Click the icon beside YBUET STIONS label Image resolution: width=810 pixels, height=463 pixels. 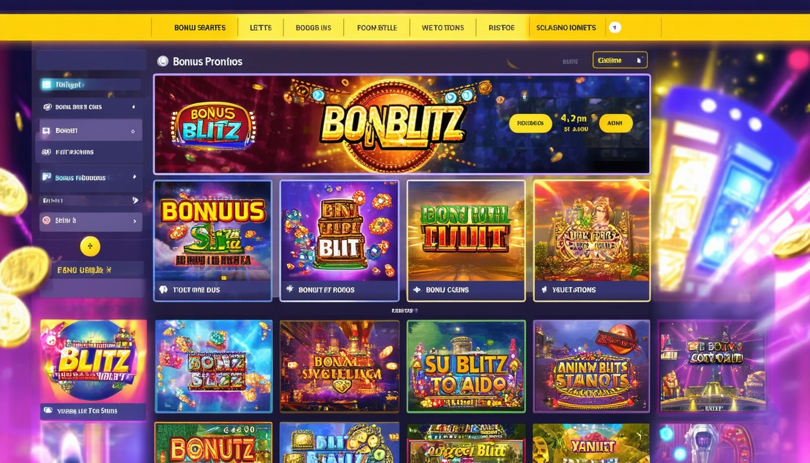(542, 290)
